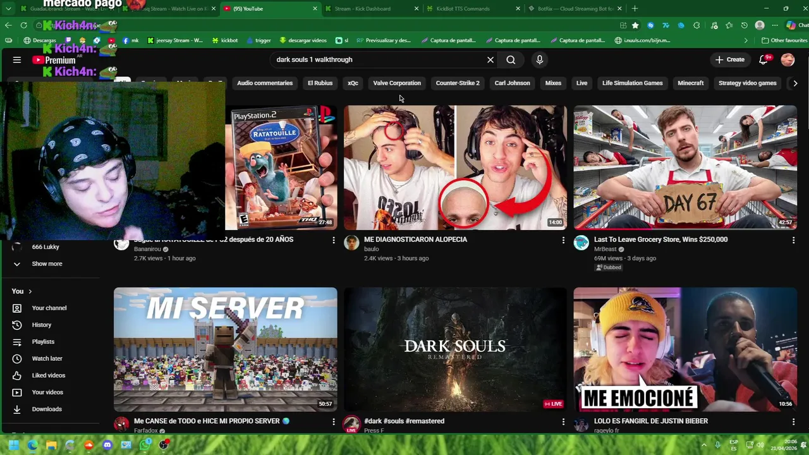This screenshot has width=809, height=455.
Task: Select the Audio commentaries filter chip
Action: (265, 83)
